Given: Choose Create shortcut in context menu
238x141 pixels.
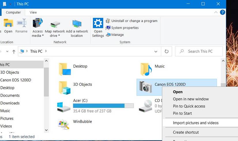Looking at the screenshot, I should (186, 132).
